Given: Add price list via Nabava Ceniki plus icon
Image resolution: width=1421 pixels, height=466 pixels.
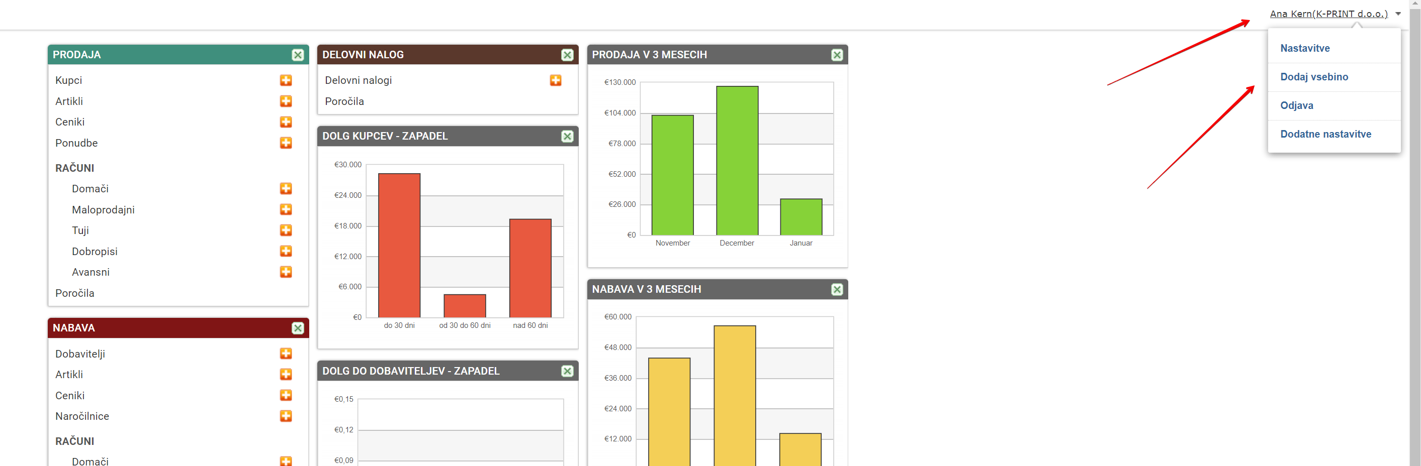Looking at the screenshot, I should [286, 396].
